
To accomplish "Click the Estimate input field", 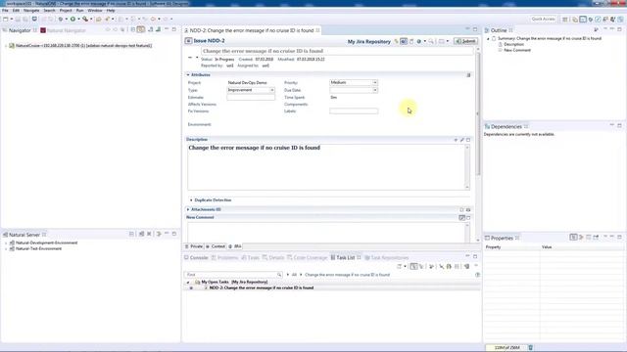I will 251,98.
